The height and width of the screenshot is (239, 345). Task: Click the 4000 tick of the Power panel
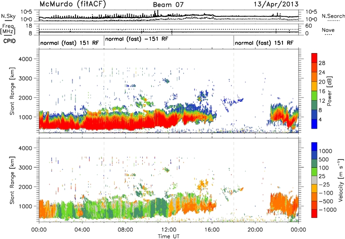25,59
